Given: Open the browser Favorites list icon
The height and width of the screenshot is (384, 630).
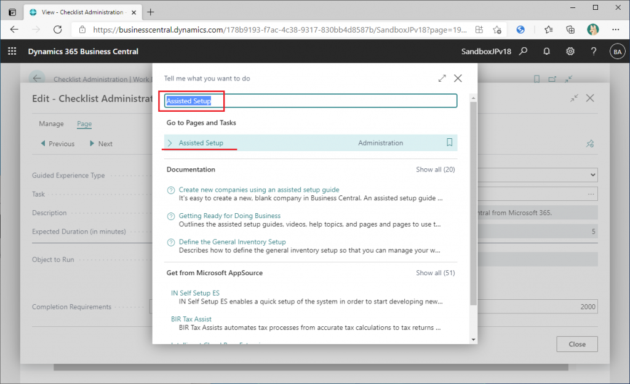Looking at the screenshot, I should (x=548, y=29).
